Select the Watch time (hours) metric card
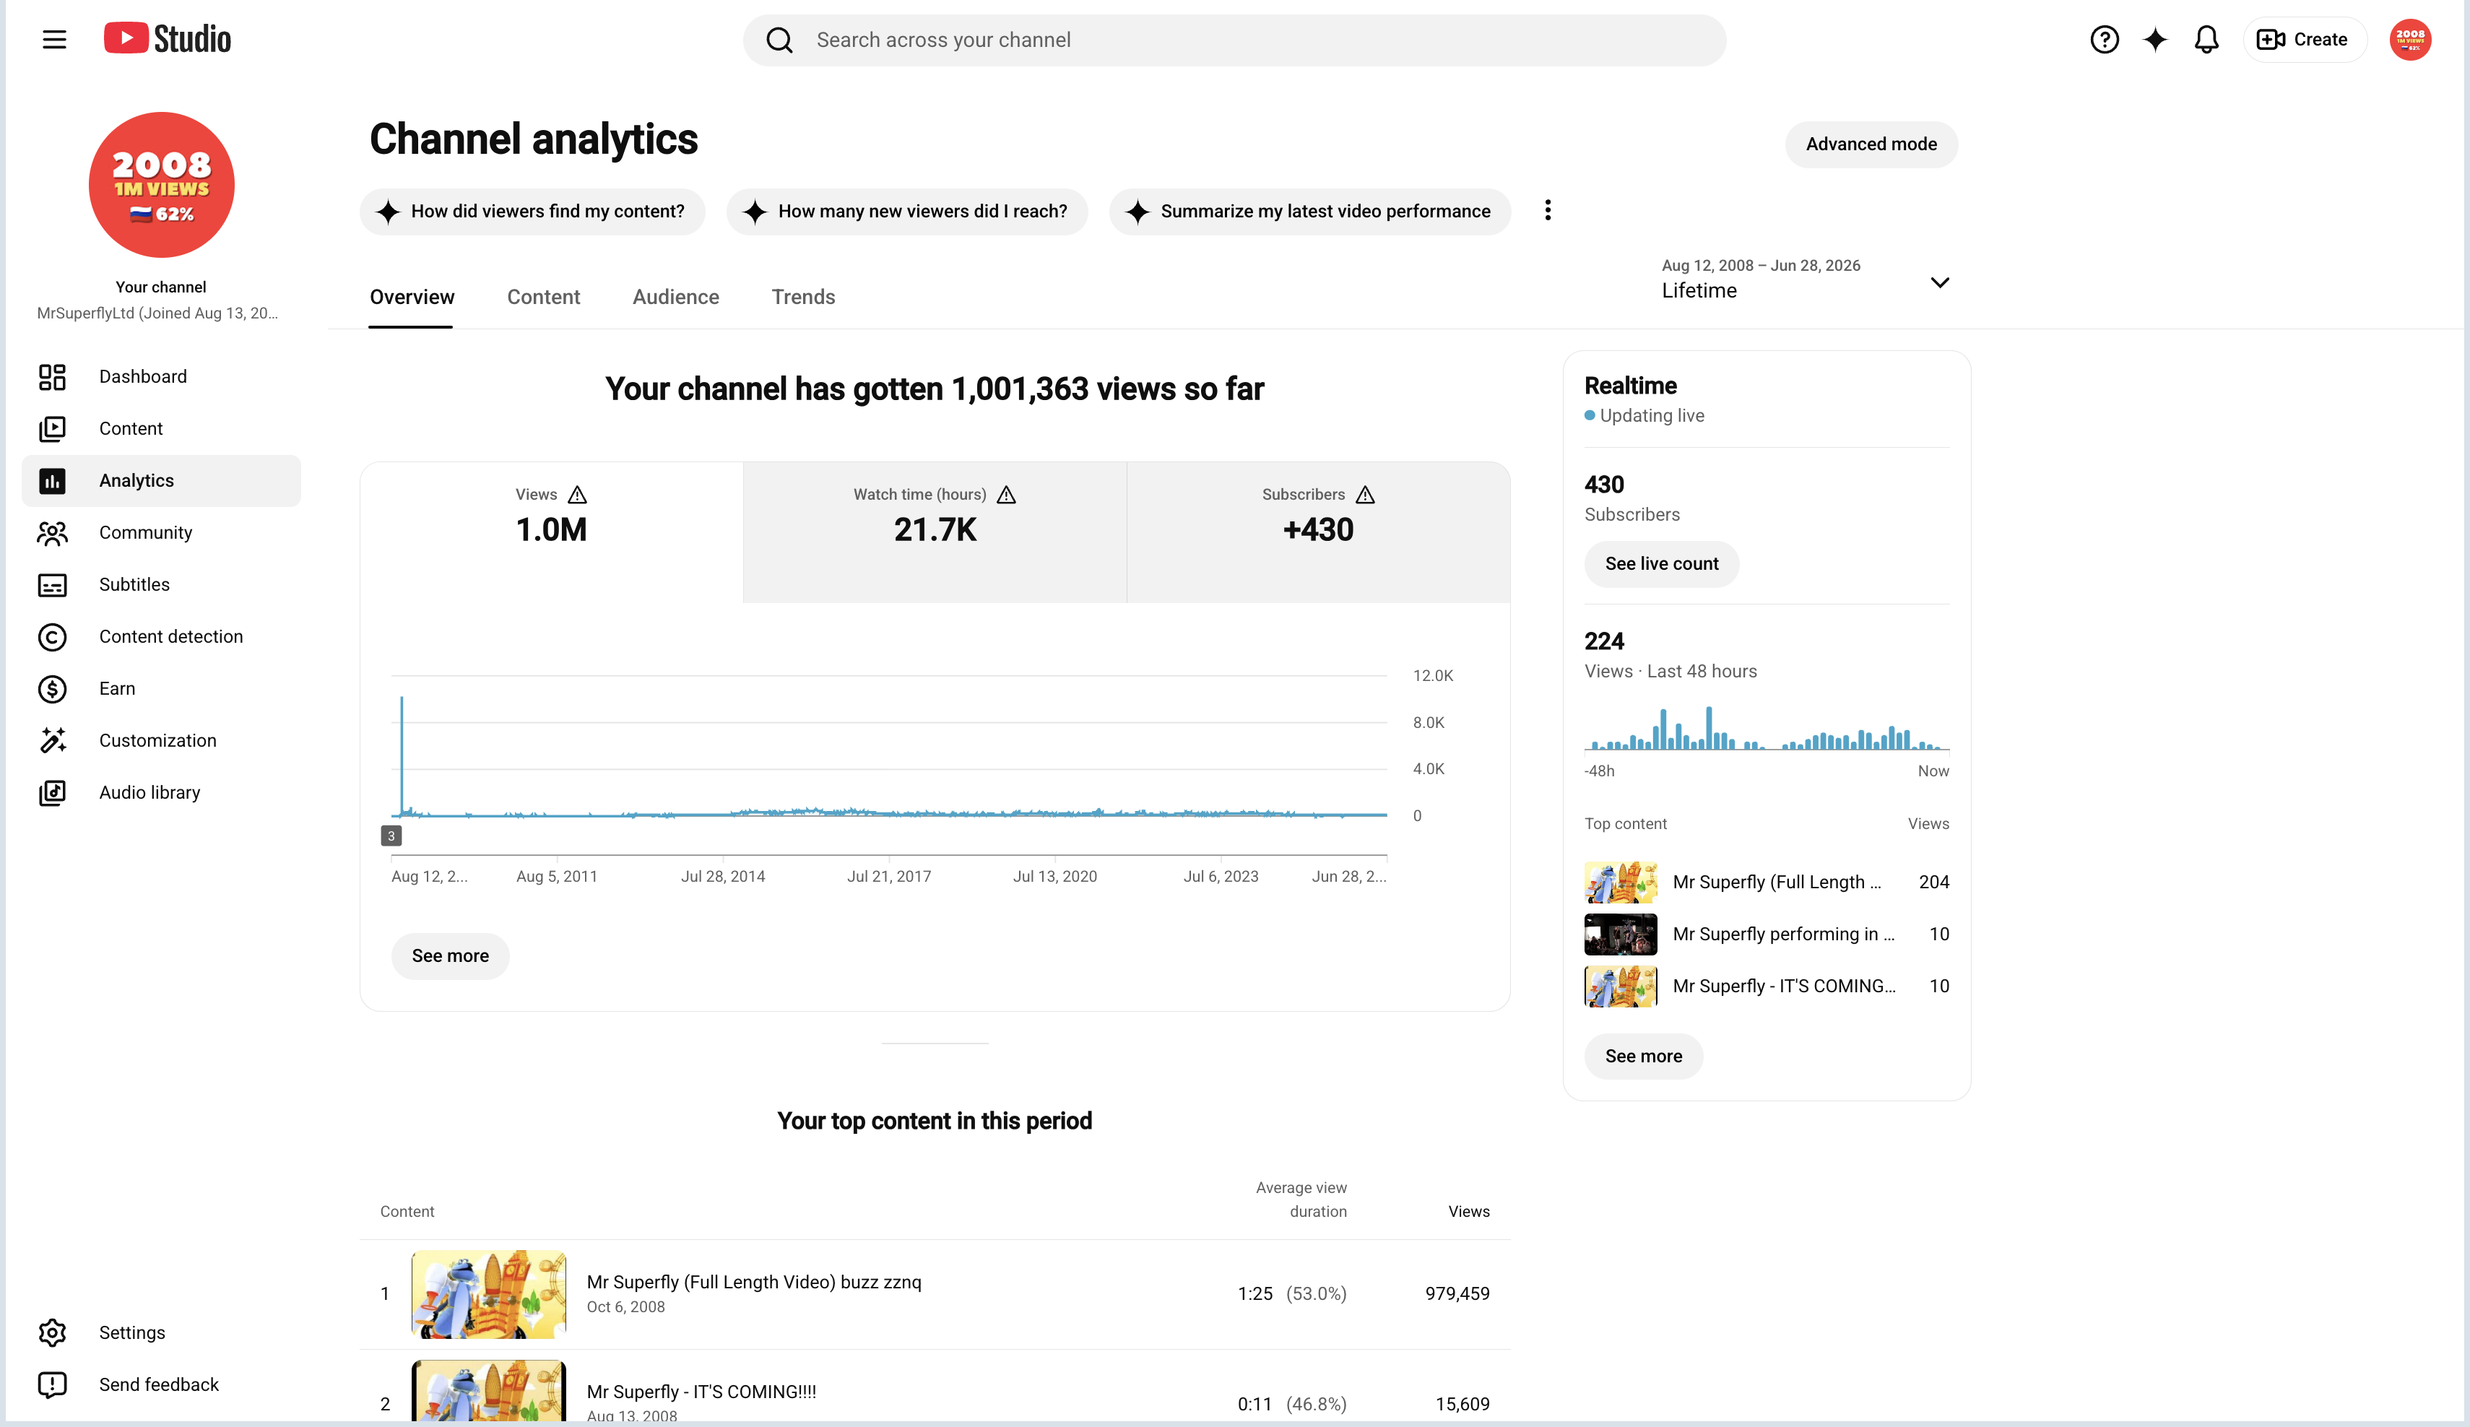Viewport: 2470px width, 1427px height. [x=935, y=532]
